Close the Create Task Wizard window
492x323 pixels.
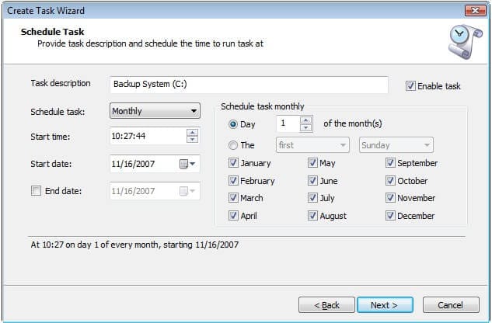click(476, 11)
